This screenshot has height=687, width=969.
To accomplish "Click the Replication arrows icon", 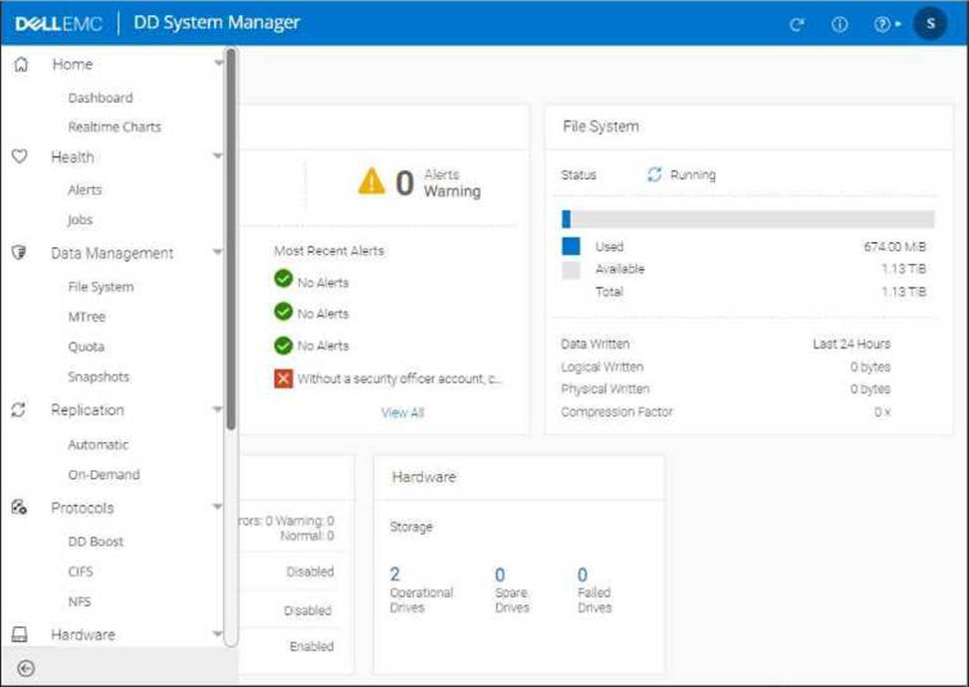I will tap(19, 409).
